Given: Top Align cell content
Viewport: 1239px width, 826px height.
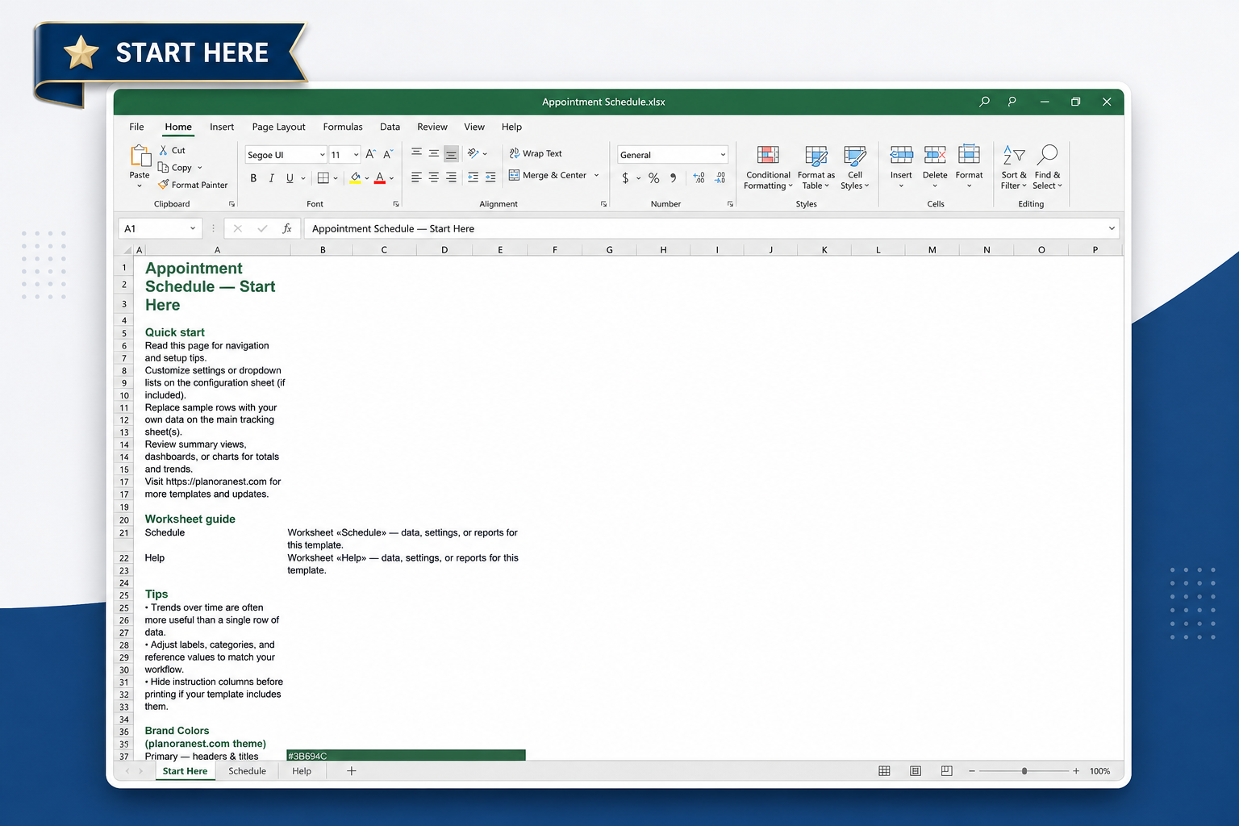Looking at the screenshot, I should 416,152.
